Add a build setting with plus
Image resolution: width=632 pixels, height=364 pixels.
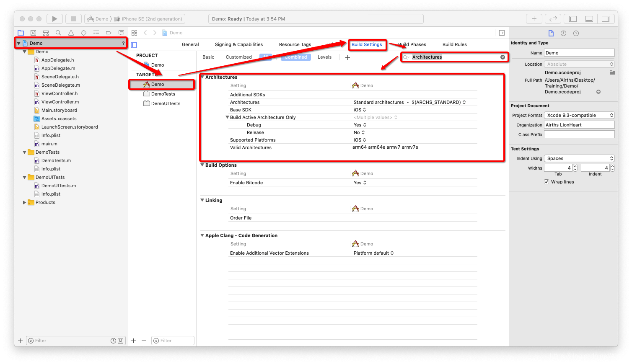(347, 57)
